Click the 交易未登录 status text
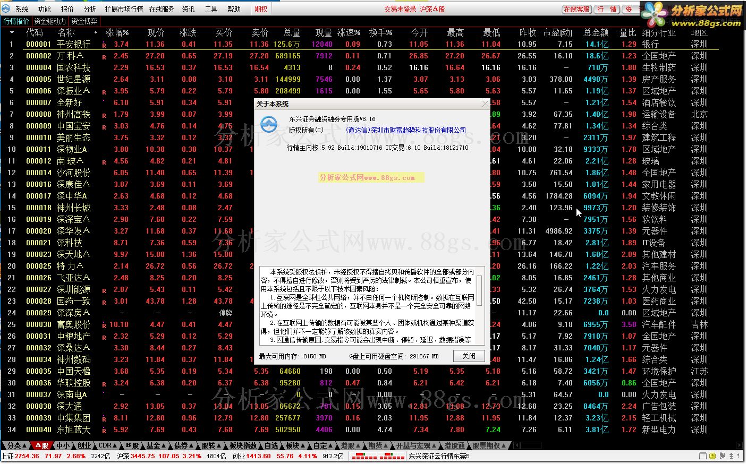This screenshot has height=464, width=747. click(x=400, y=9)
